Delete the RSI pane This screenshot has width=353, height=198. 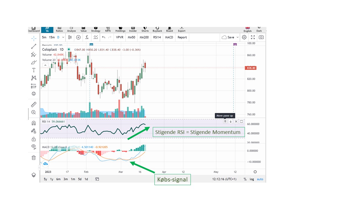tap(236, 122)
